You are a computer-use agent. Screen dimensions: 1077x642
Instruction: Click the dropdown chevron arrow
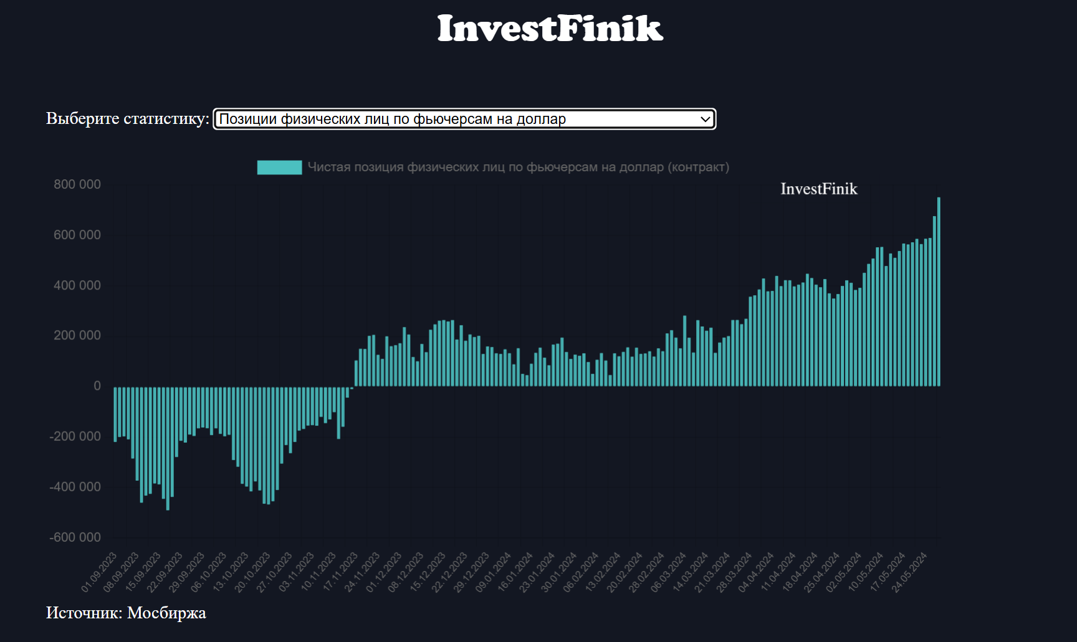pos(705,119)
